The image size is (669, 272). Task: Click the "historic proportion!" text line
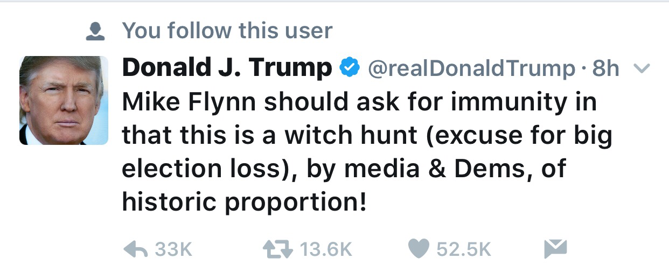(245, 202)
